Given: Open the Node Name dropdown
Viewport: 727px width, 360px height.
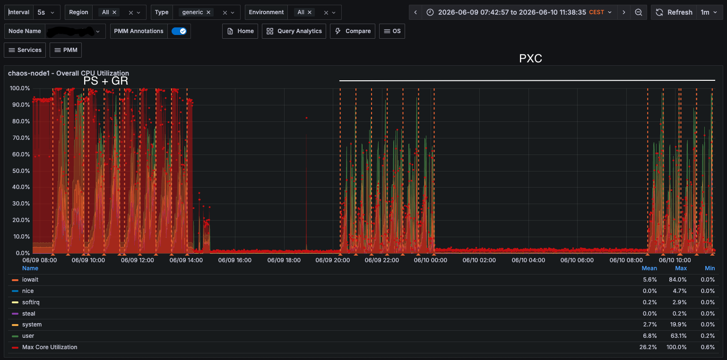Looking at the screenshot, I should click(76, 31).
